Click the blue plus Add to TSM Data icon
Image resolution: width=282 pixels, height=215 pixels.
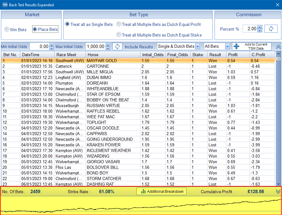[x=236, y=46]
